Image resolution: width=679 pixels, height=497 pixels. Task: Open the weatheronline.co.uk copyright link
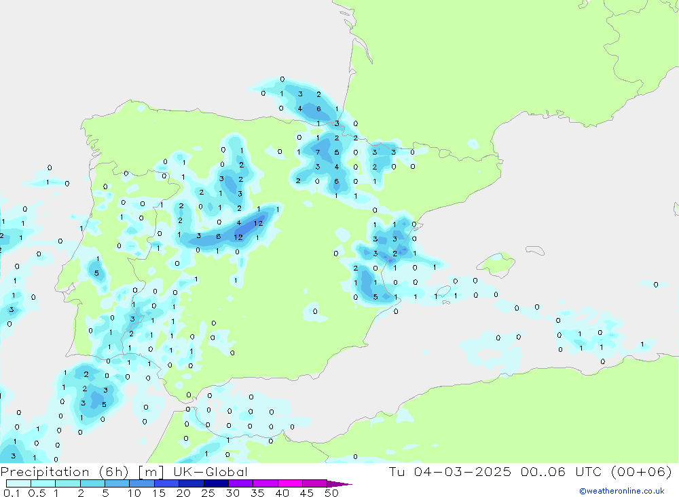(x=622, y=491)
